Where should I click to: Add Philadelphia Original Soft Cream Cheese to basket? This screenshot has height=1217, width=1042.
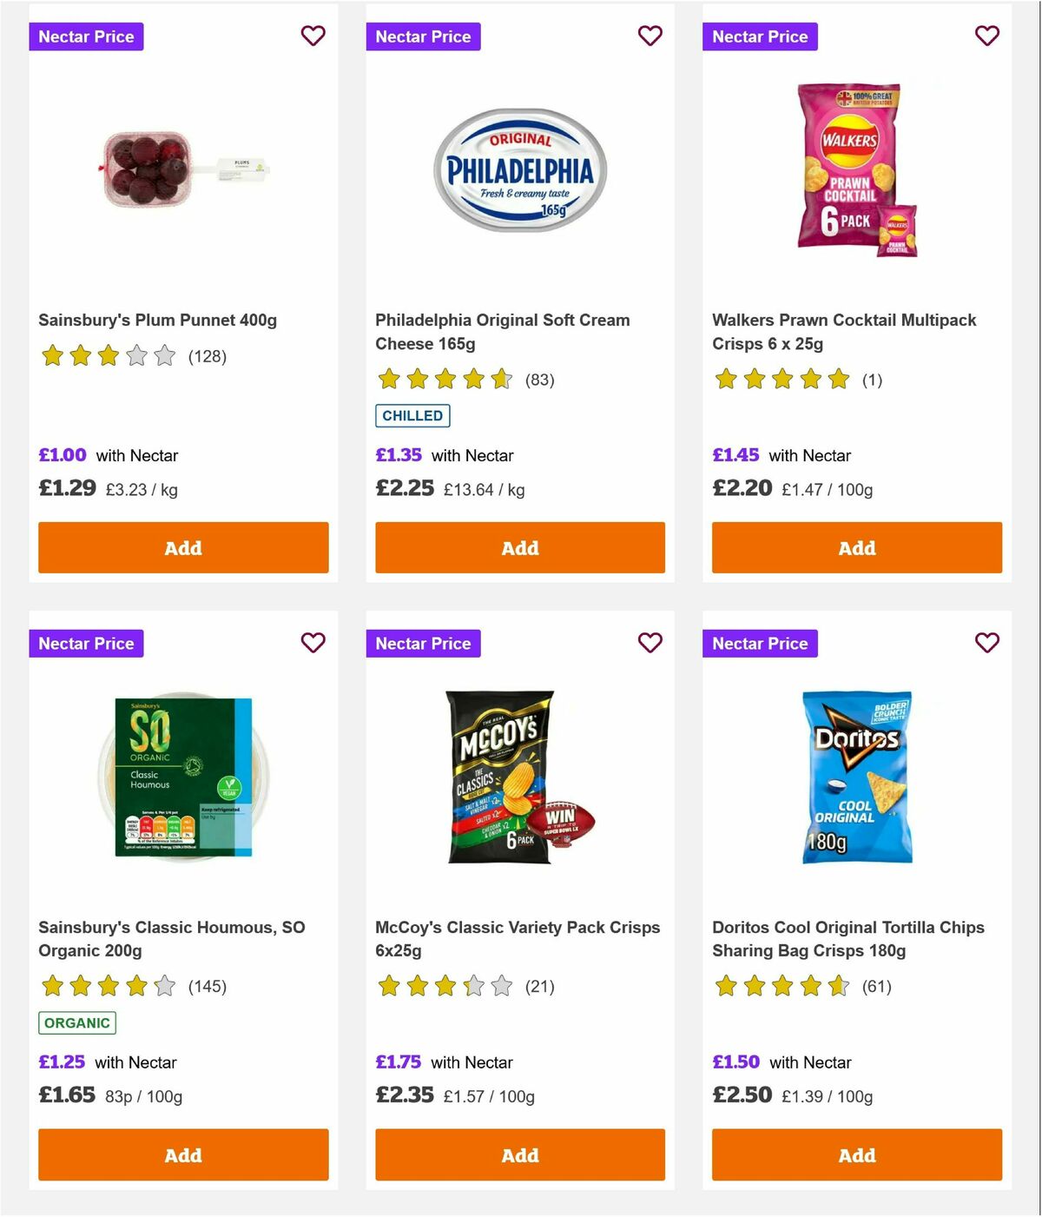point(519,547)
